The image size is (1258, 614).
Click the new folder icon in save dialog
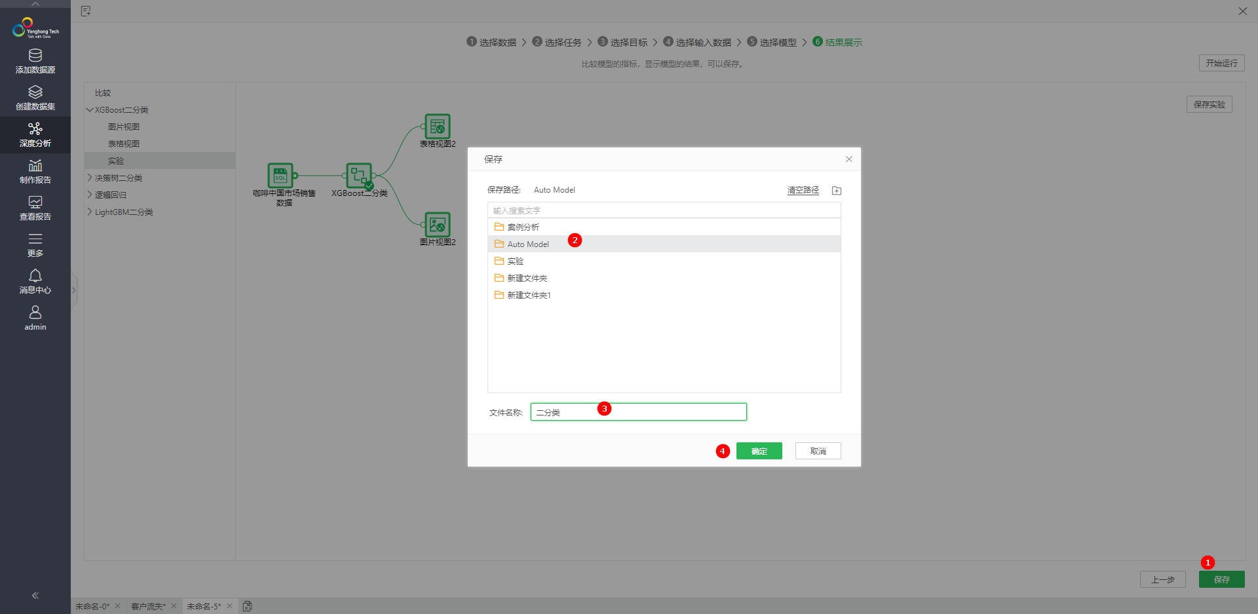click(836, 191)
